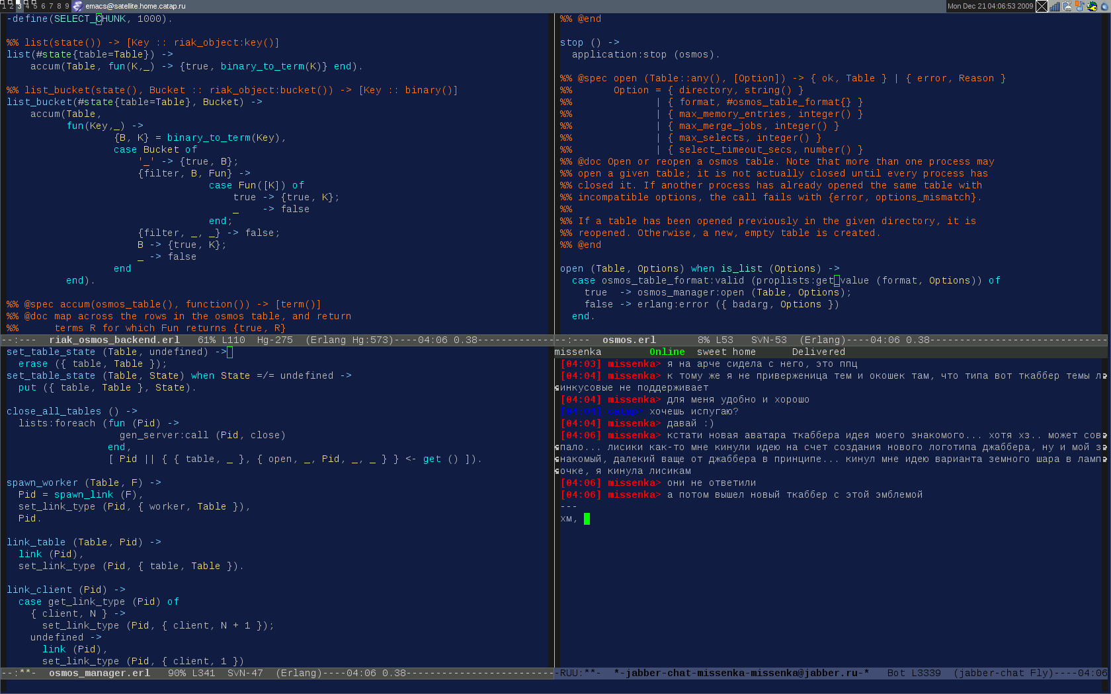This screenshot has height=694, width=1111.
Task: Click chat message 'они не ответили'
Action: (x=712, y=482)
